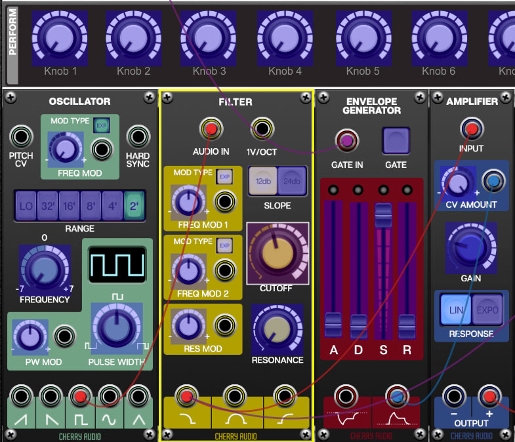This screenshot has height=442, width=515.
Task: Toggle FREQ MOD 2 EXP mod type
Action: [x=224, y=246]
